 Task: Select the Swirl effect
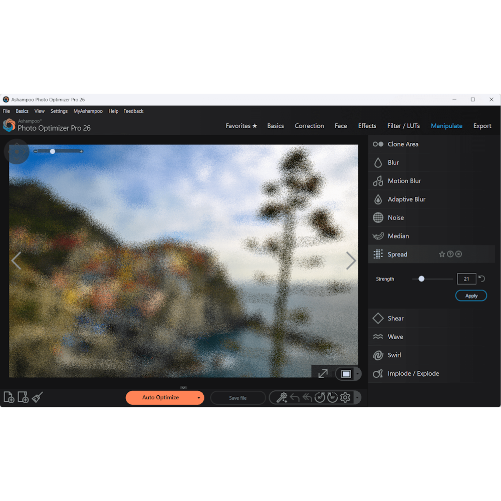pyautogui.click(x=394, y=355)
